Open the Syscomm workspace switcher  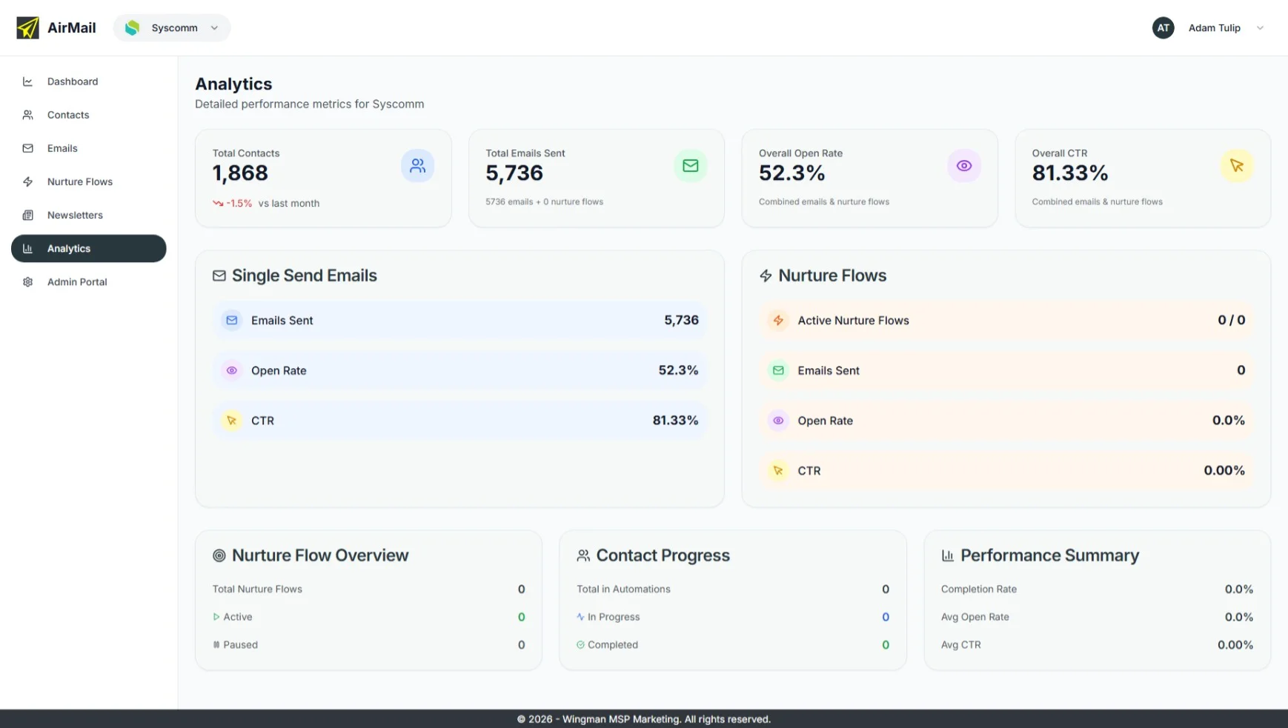coord(171,27)
